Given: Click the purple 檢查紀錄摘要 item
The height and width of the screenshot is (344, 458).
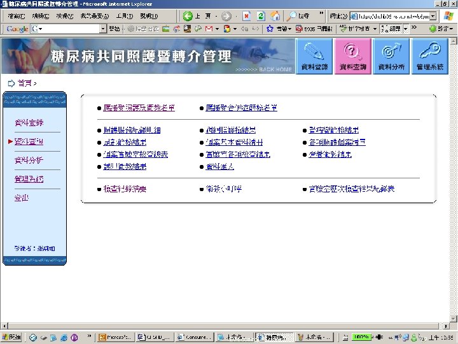Looking at the screenshot, I should pos(125,189).
